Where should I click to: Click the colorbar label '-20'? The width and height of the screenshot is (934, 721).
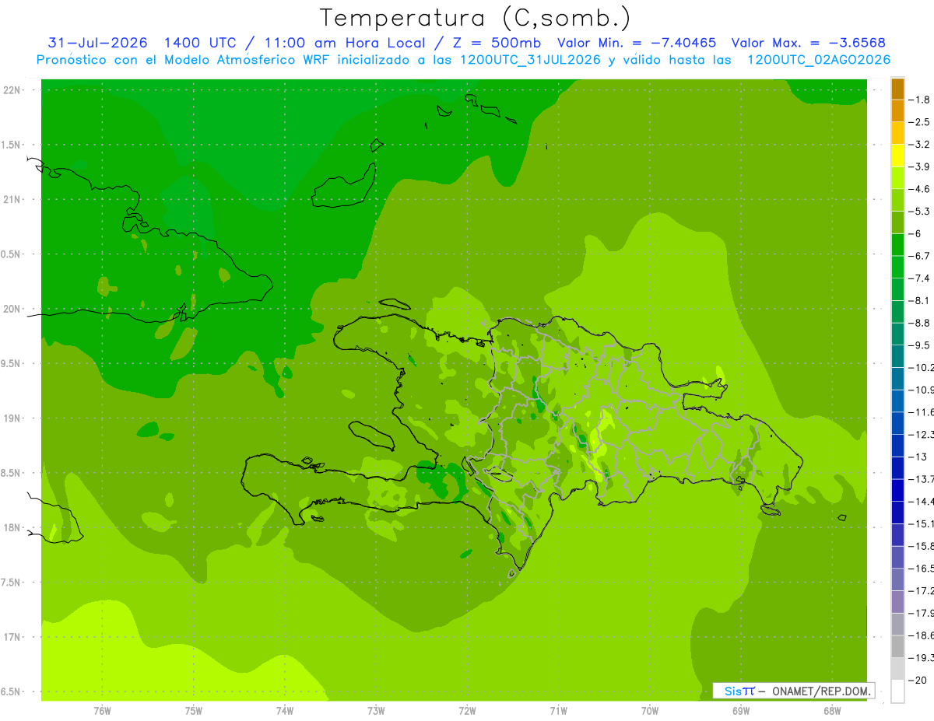[x=917, y=680]
